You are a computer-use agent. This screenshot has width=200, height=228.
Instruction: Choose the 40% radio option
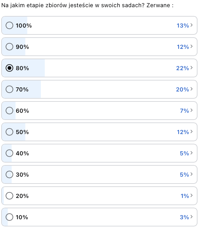9,153
